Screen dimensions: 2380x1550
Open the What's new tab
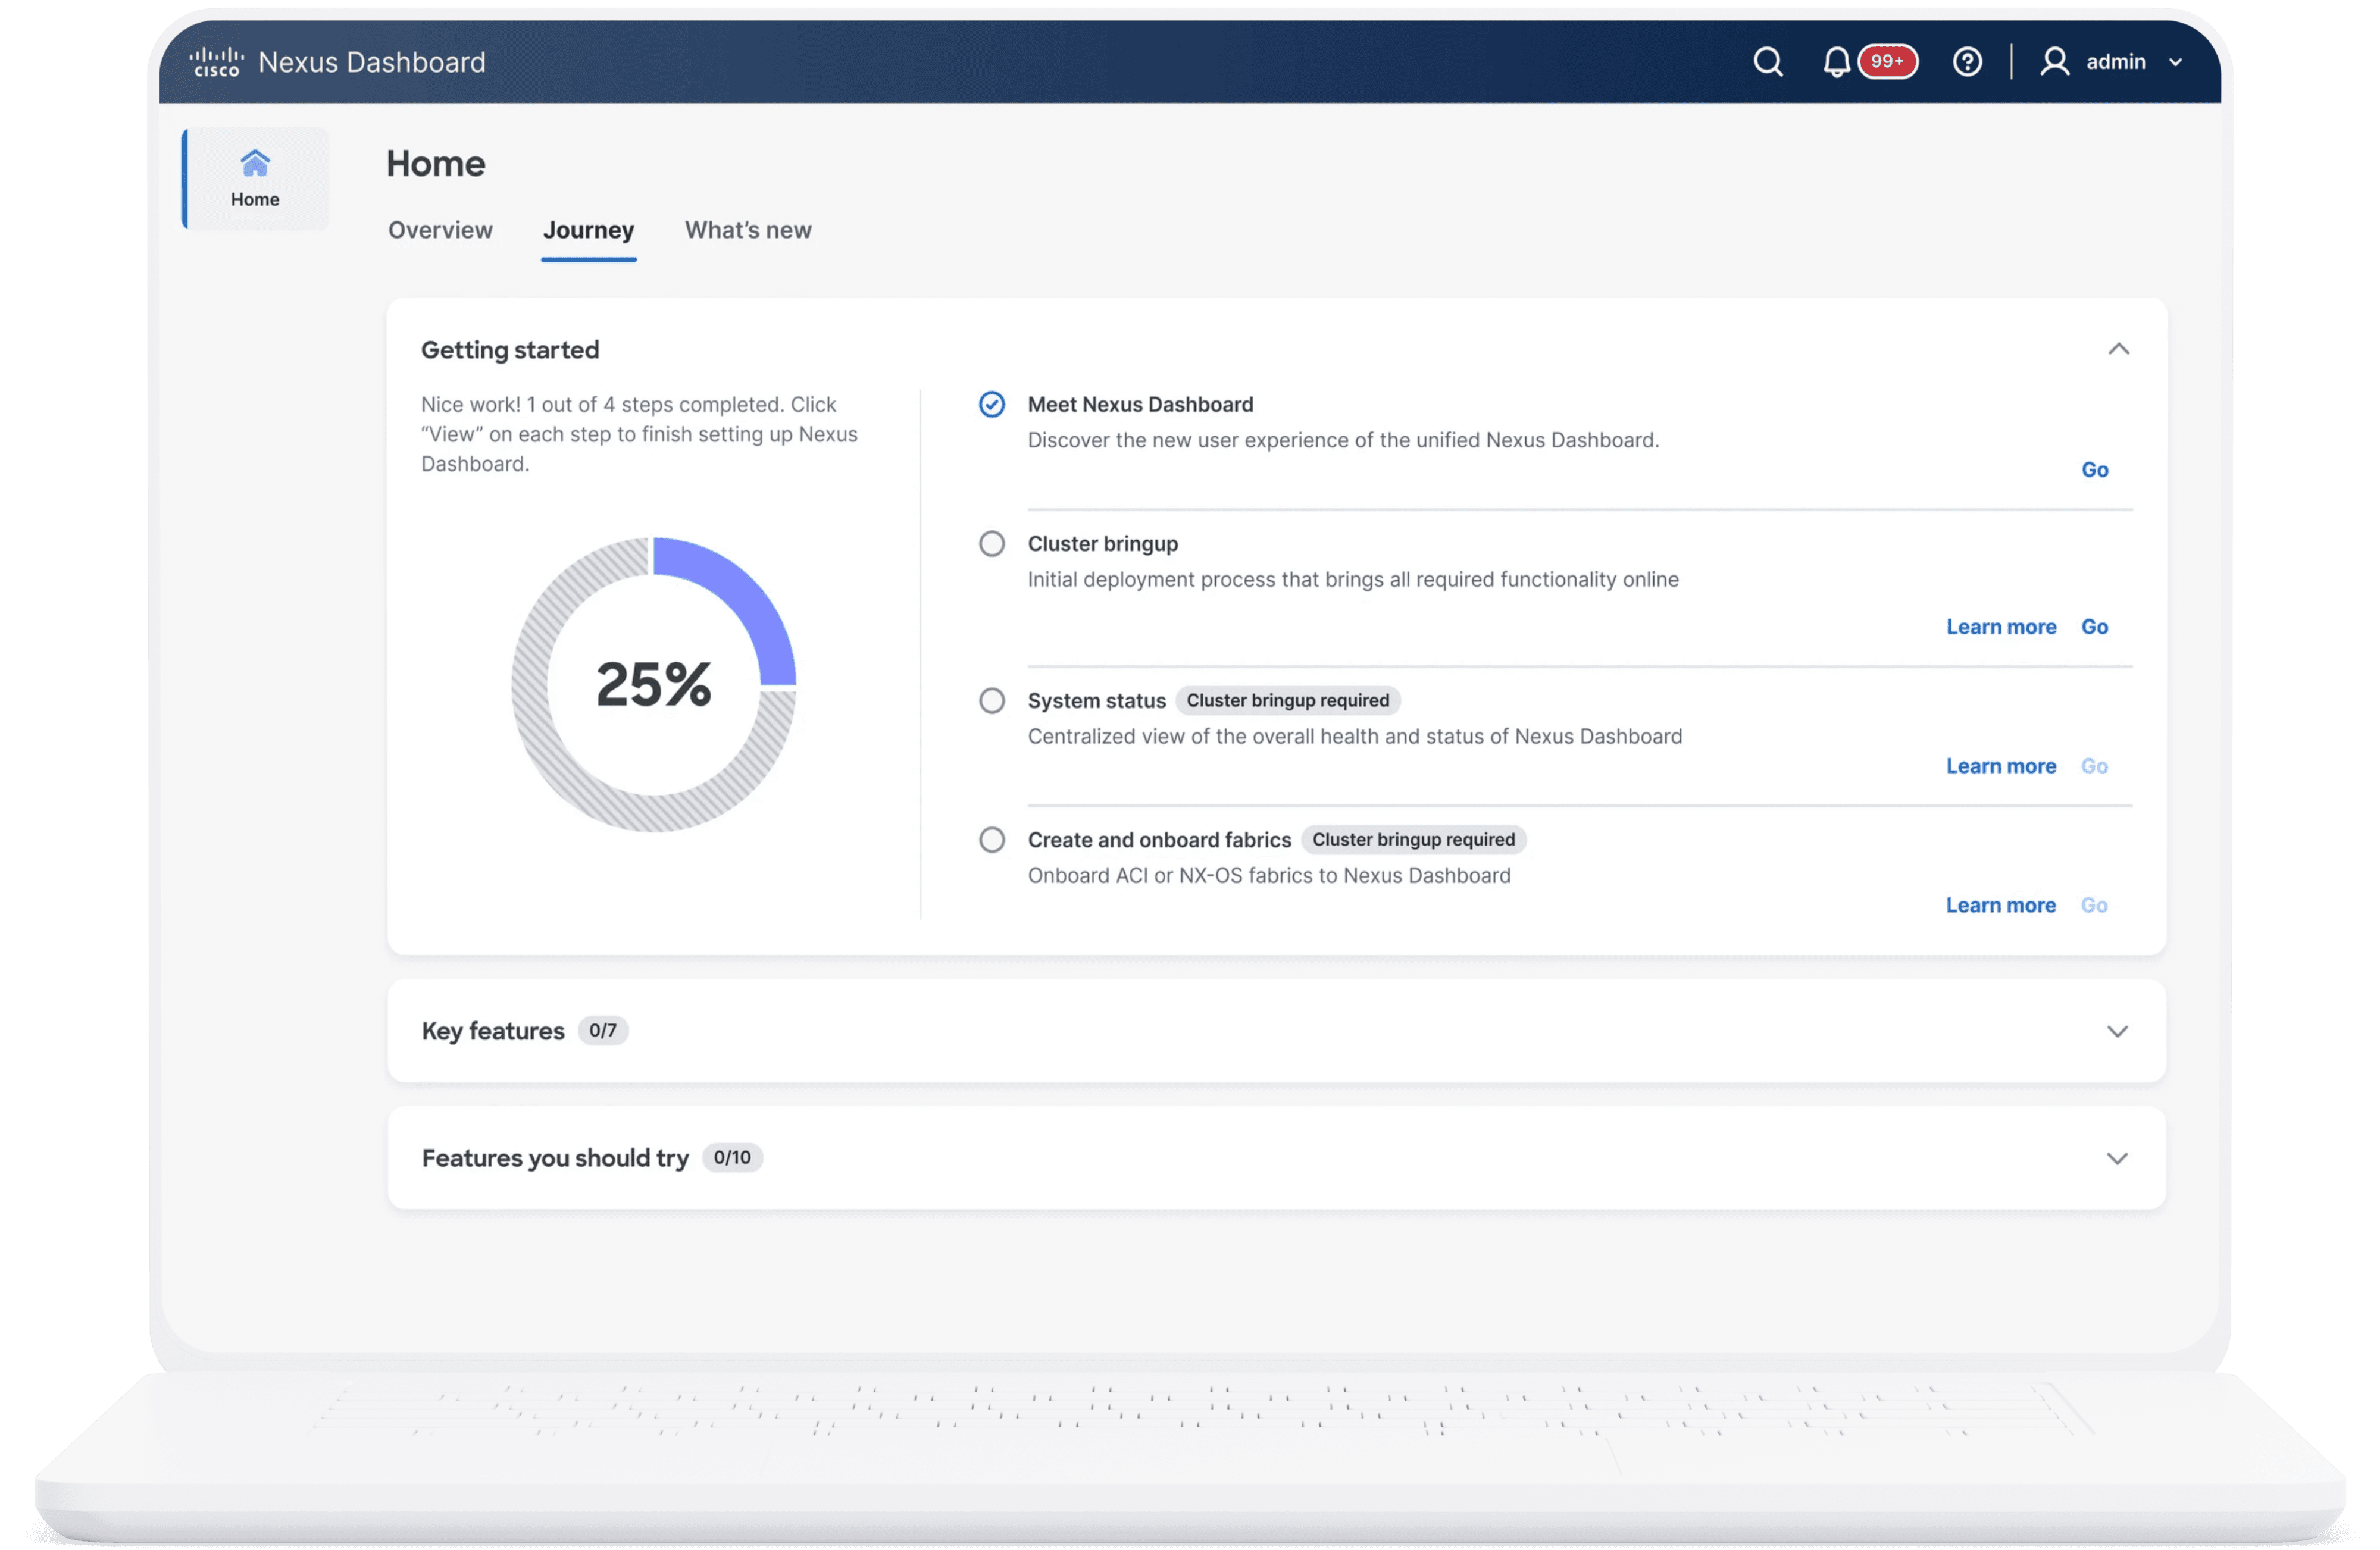(748, 230)
